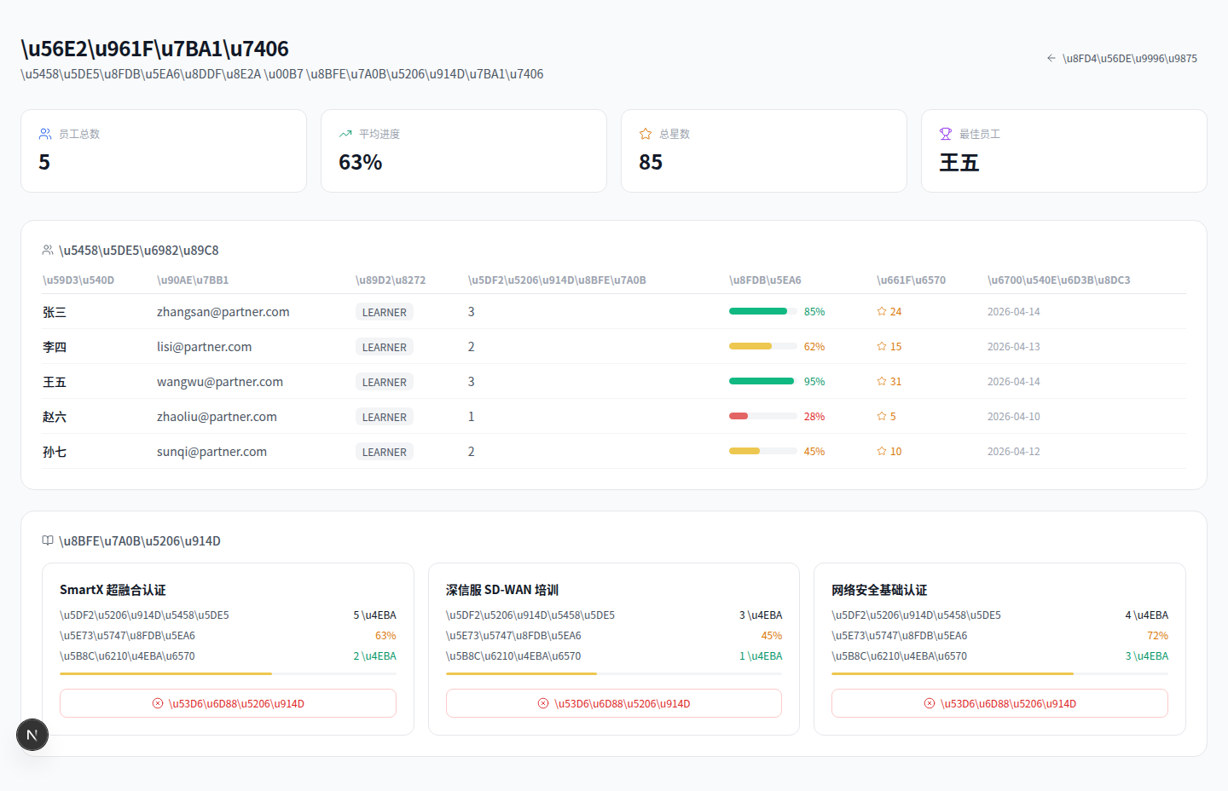The height and width of the screenshot is (791, 1228).
Task: Click the LEARNER badge in 李四's row
Action: coord(384,347)
